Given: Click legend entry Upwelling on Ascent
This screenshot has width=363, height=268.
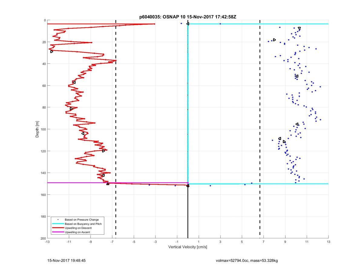Looking at the screenshot, I should click(x=77, y=232).
